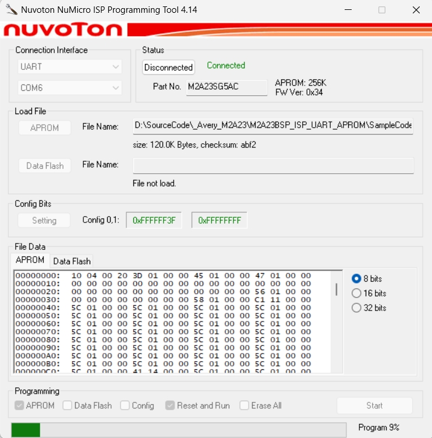Click the Nuvoton logo banner
Screen dimensions: 432x438
point(63,30)
